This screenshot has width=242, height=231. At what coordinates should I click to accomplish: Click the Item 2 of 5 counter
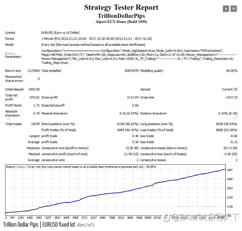point(85,225)
